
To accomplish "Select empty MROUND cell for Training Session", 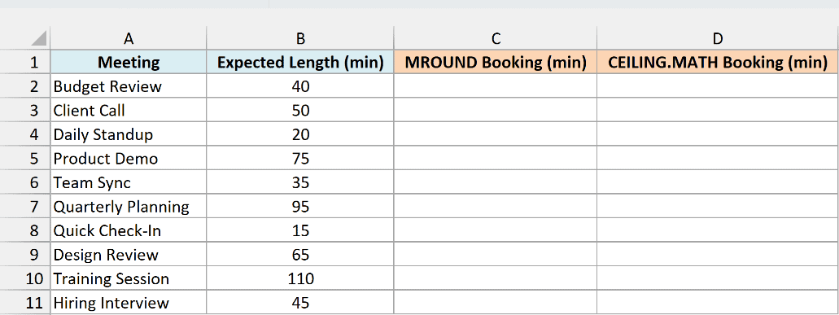I will (496, 278).
